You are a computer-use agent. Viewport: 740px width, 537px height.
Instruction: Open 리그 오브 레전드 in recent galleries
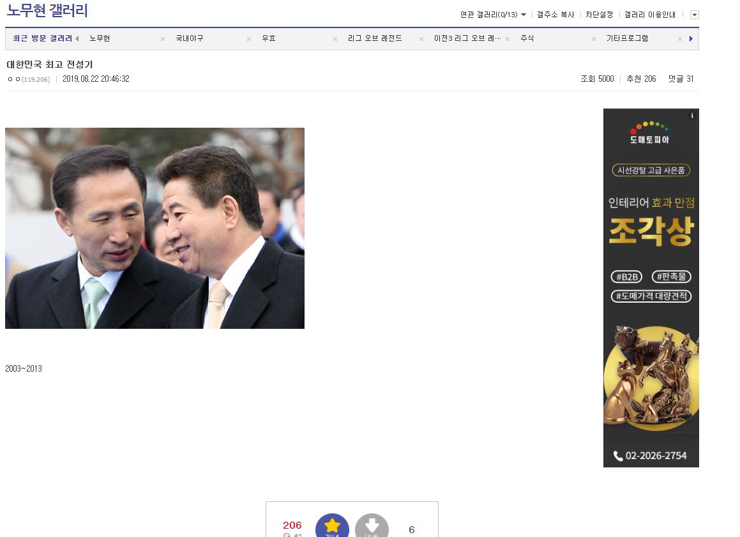click(x=375, y=39)
